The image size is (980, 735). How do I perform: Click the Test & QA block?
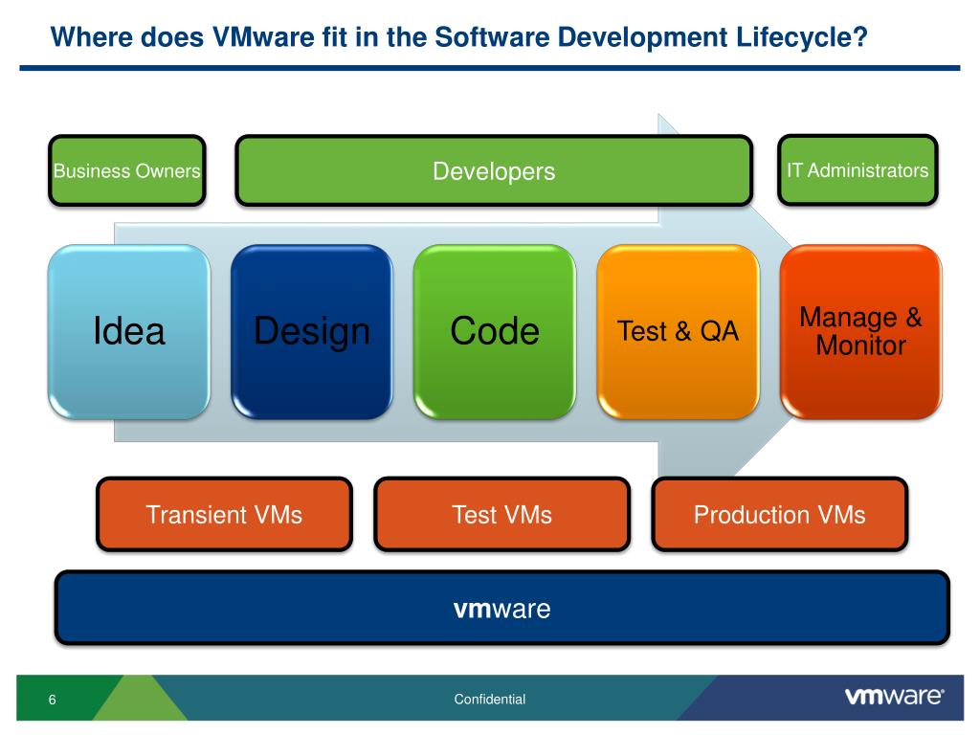point(679,331)
